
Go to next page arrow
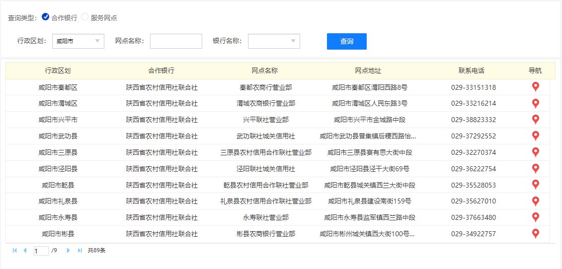click(x=69, y=251)
